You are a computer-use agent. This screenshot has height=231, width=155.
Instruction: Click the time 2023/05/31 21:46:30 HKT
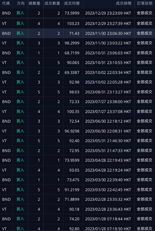click(x=108, y=141)
